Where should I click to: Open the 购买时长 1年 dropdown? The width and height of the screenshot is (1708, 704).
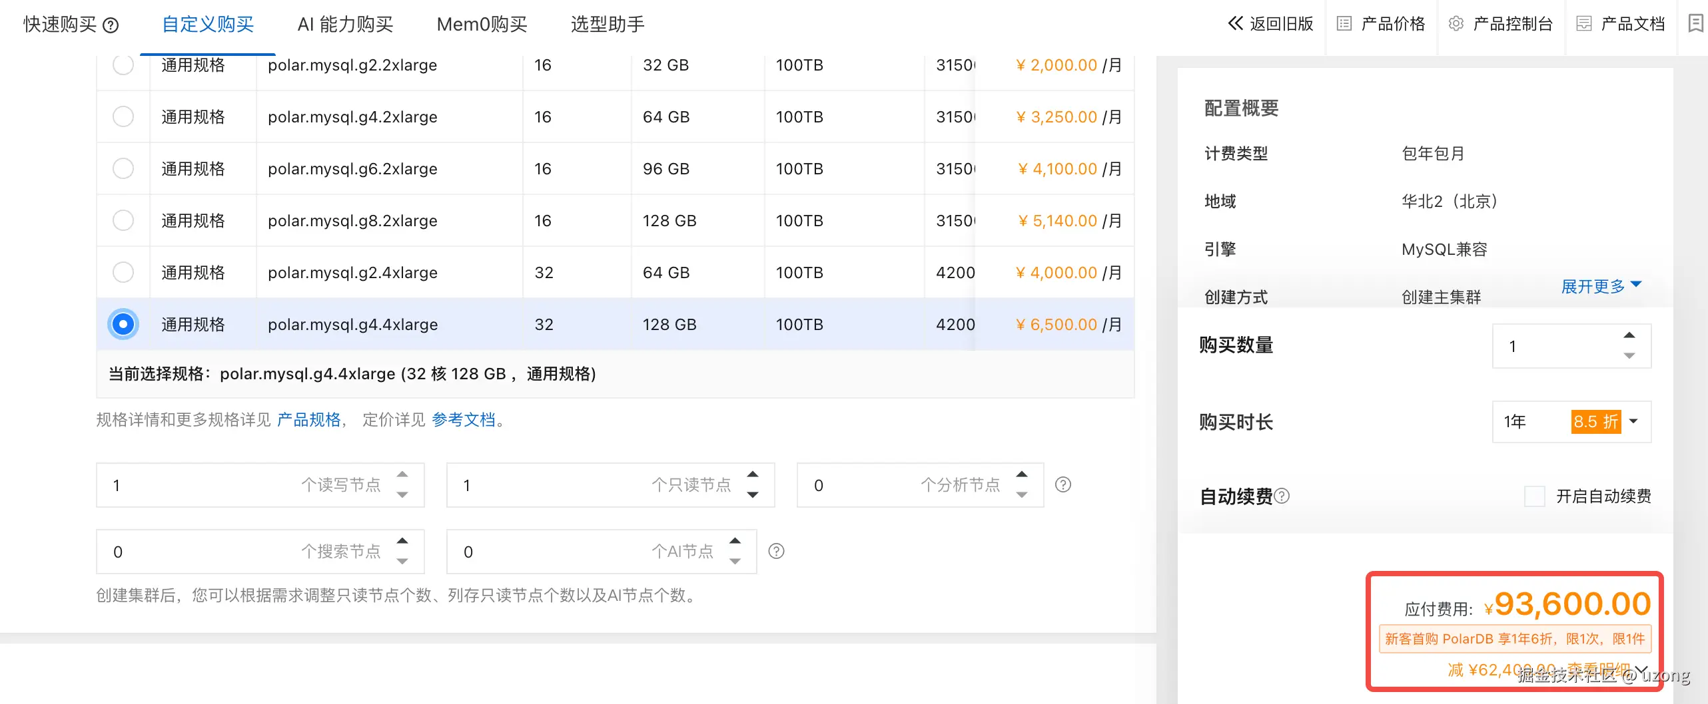click(x=1571, y=421)
